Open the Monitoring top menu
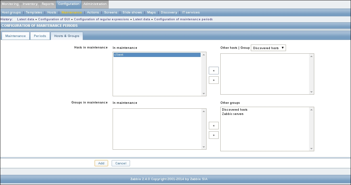 pyautogui.click(x=10, y=4)
